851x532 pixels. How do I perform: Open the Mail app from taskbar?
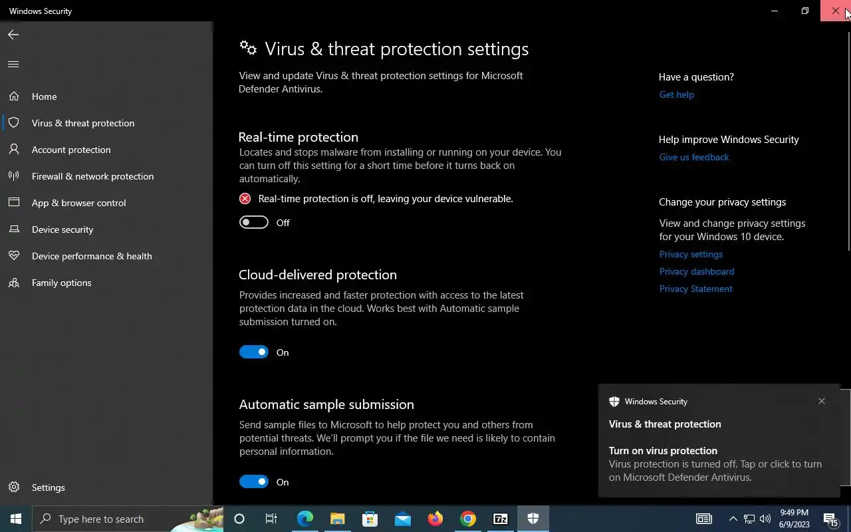(402, 519)
